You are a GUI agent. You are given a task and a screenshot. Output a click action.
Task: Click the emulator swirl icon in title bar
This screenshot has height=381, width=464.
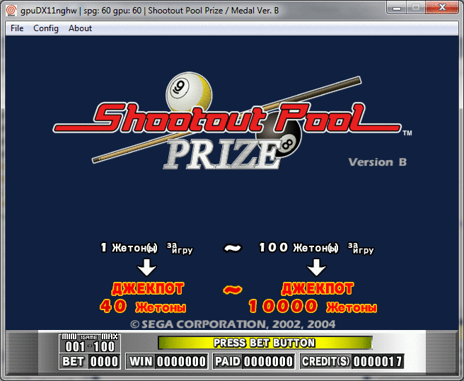coord(11,11)
